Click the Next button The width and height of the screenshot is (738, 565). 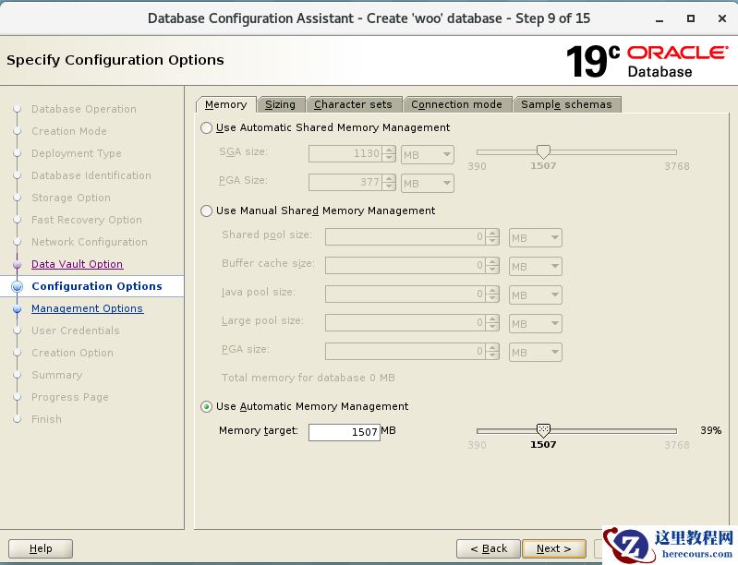tap(553, 548)
